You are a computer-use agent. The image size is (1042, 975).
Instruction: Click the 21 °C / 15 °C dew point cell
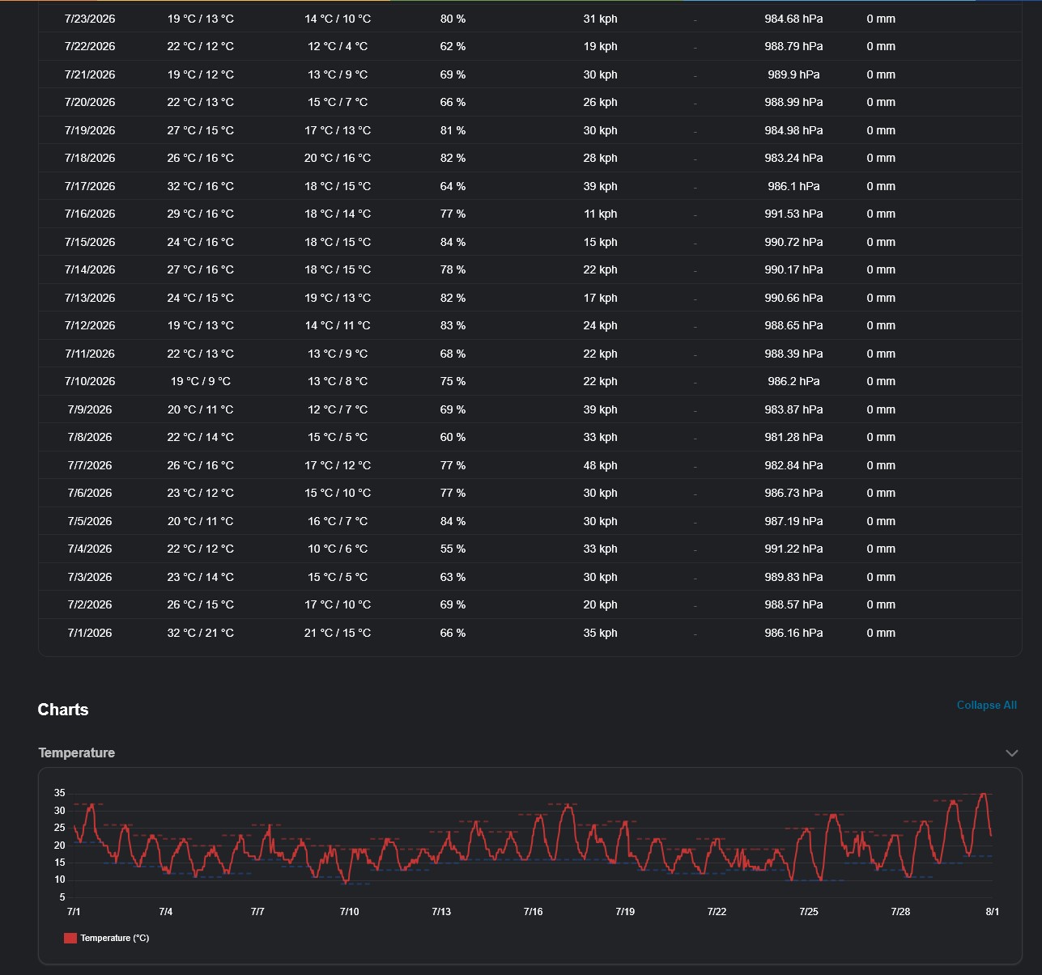[338, 633]
